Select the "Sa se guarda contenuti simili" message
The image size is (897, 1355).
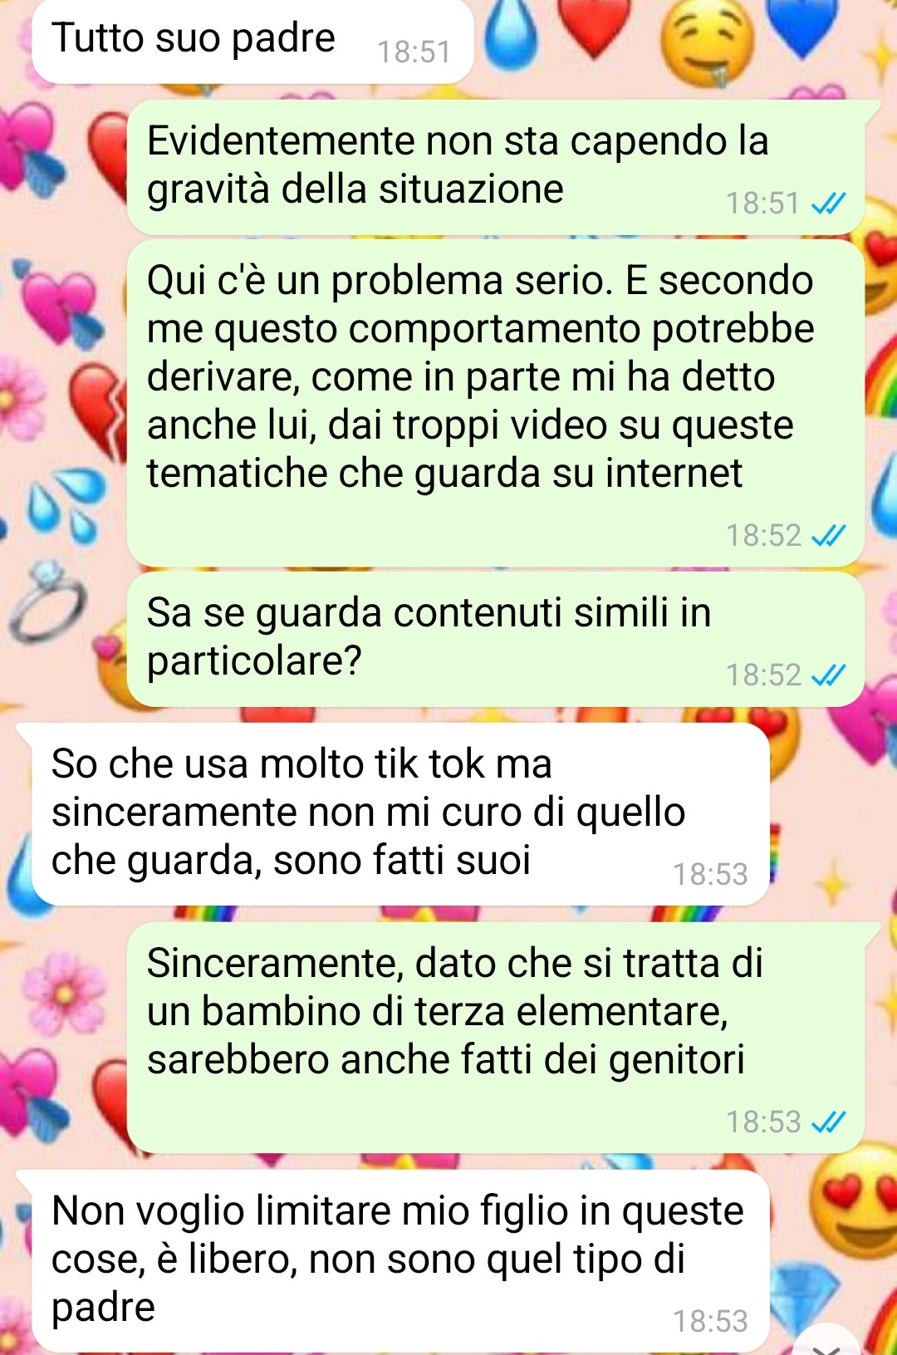[496, 639]
